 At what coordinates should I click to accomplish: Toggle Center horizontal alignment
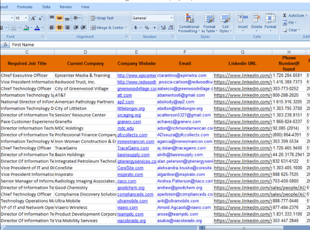click(x=59, y=28)
